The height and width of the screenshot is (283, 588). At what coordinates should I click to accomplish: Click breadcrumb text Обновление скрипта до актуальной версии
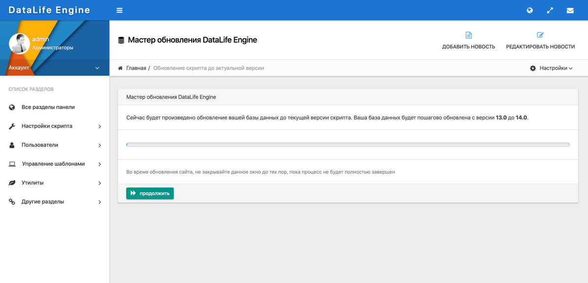point(209,68)
